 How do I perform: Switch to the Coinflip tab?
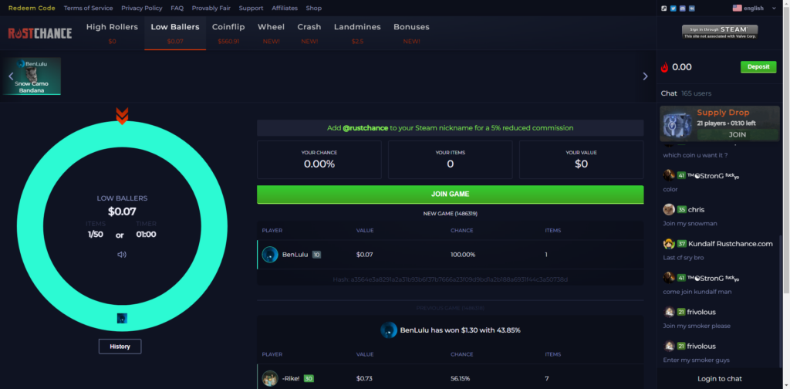tap(228, 33)
